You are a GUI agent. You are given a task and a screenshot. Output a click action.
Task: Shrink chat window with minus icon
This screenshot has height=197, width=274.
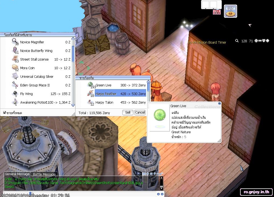click(x=157, y=174)
